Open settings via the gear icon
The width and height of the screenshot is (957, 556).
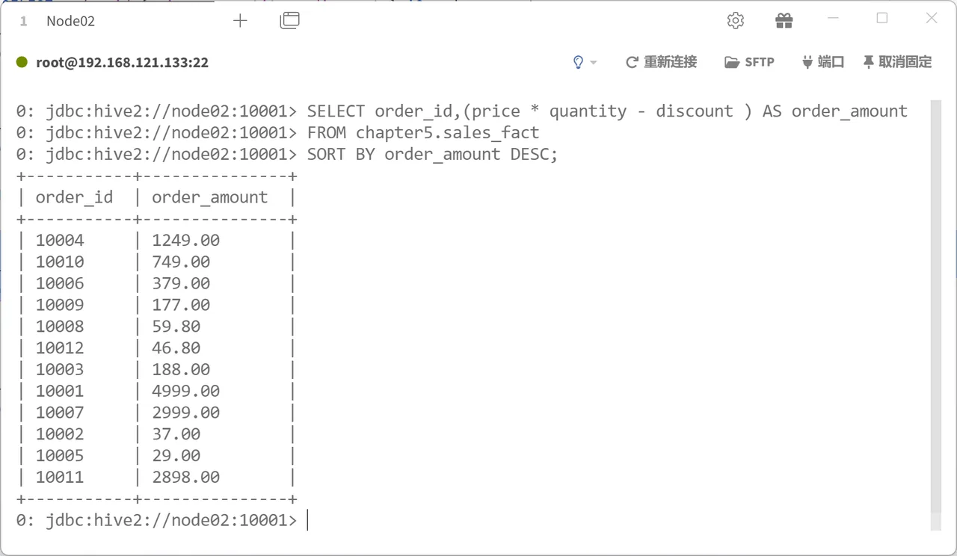[x=736, y=21]
